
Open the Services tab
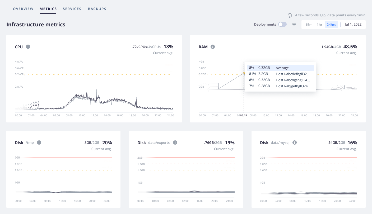point(72,9)
